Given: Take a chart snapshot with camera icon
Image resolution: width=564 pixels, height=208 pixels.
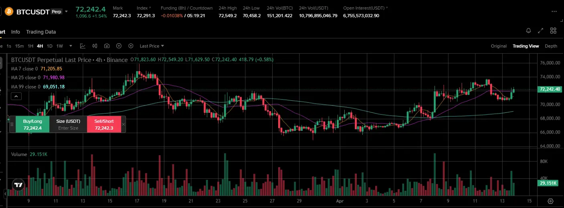Looking at the screenshot, I should [107, 46].
